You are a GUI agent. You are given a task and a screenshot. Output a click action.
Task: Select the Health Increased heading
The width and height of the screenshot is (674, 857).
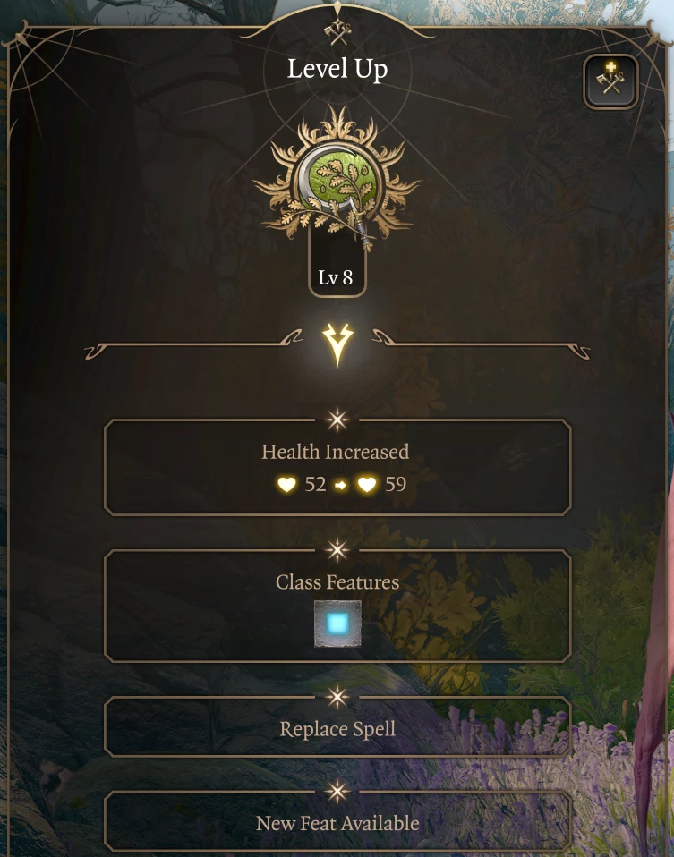click(x=336, y=452)
